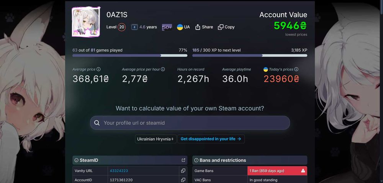Click the info icon beside Today's prices

coord(296,69)
